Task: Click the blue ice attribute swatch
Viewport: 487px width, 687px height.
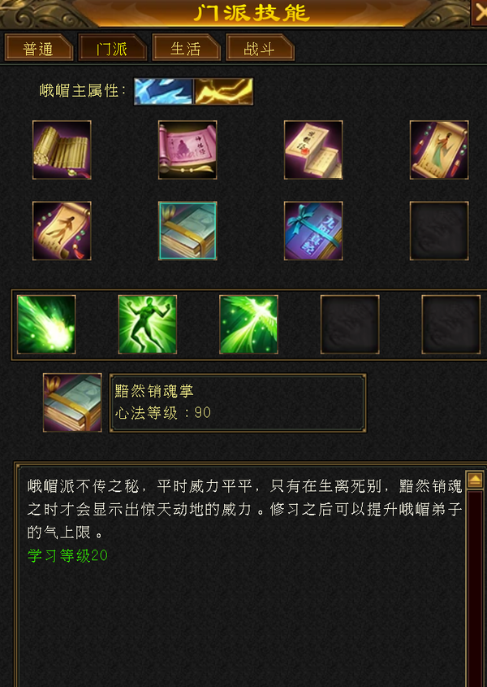Action: pos(163,92)
